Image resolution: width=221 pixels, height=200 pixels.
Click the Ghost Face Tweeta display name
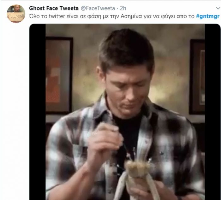(54, 8)
